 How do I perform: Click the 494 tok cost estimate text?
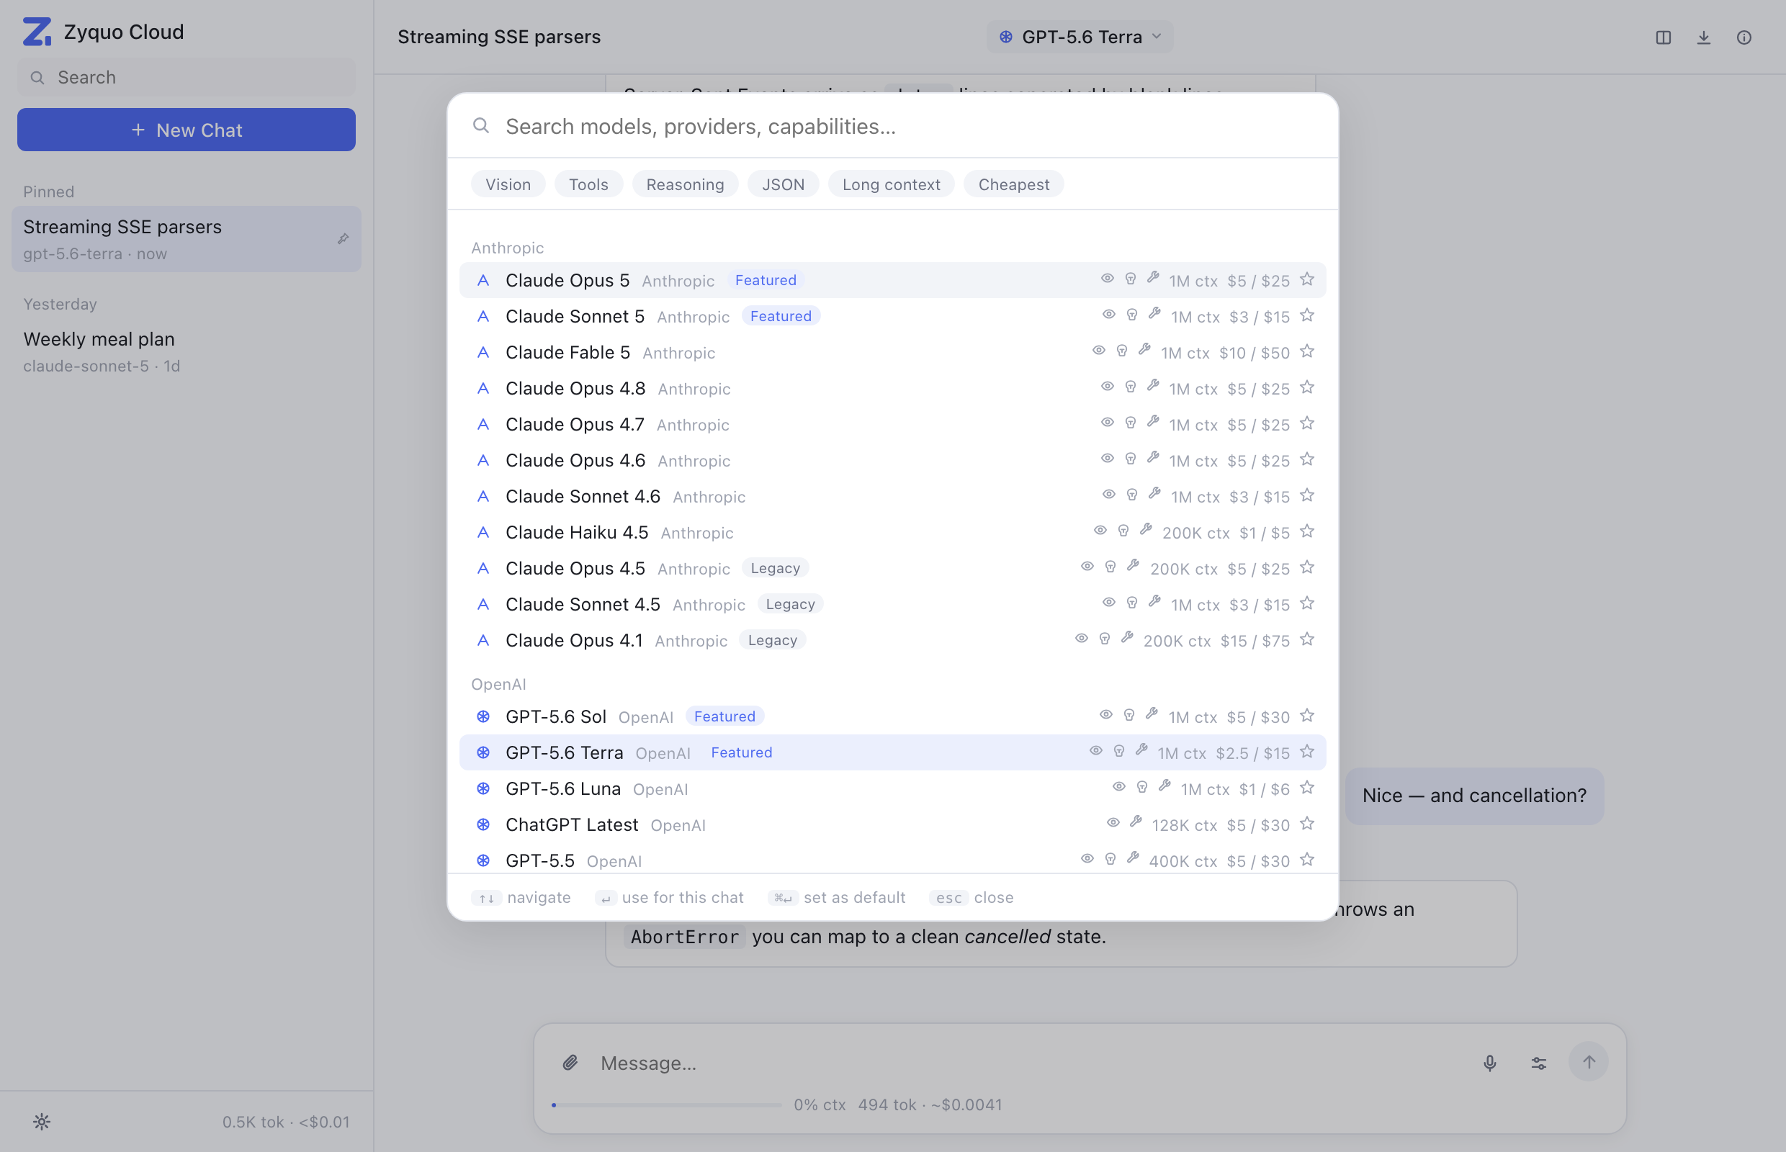[929, 1104]
